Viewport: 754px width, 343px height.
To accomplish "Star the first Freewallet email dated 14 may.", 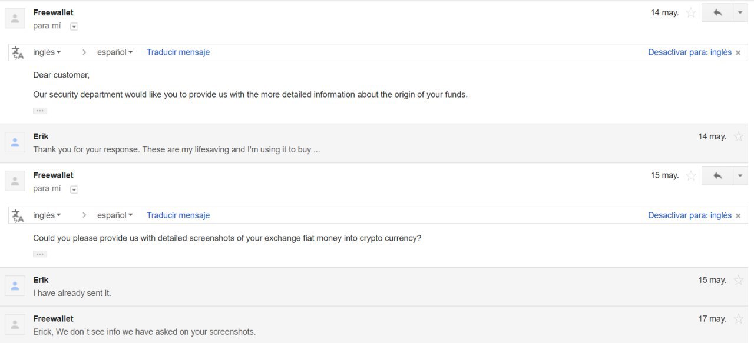I will (x=691, y=12).
